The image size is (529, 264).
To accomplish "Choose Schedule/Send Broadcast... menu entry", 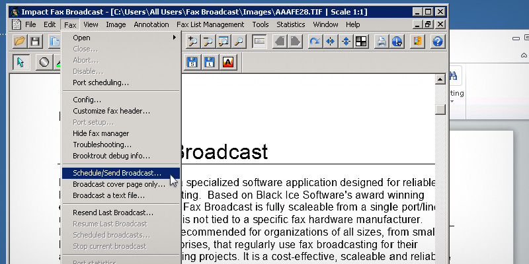I will [117, 173].
